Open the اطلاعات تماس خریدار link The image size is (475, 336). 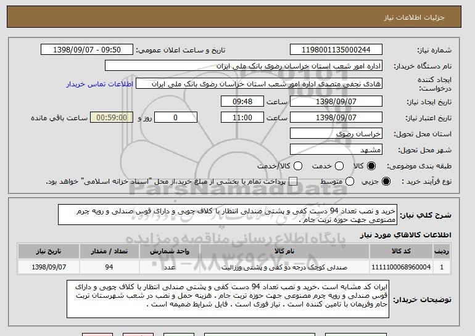(x=100, y=84)
